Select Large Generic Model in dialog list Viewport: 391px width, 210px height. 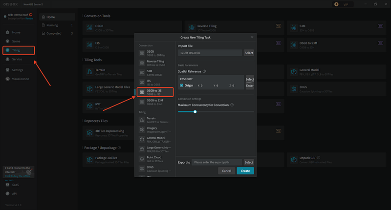(x=155, y=149)
